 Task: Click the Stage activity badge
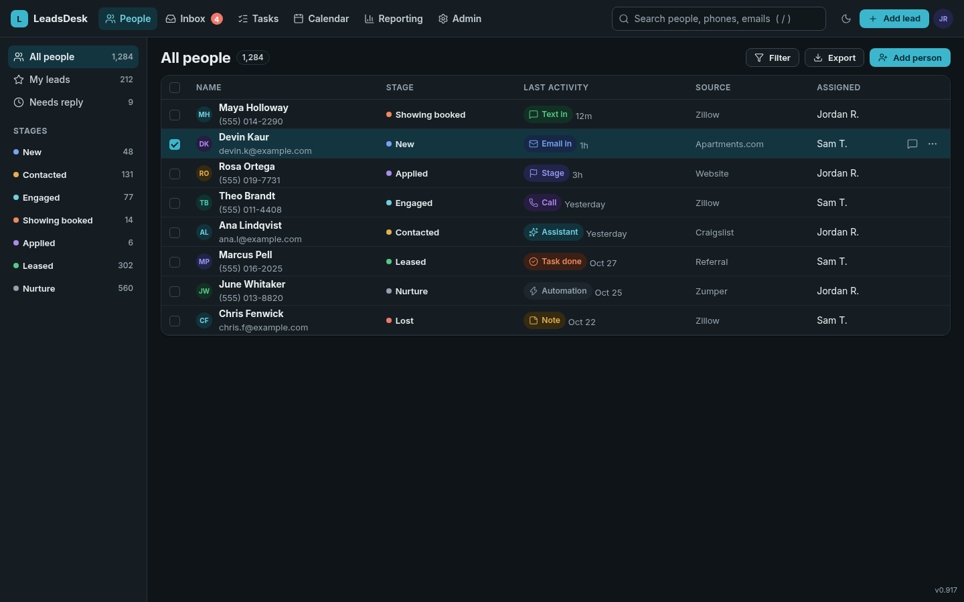tap(546, 173)
